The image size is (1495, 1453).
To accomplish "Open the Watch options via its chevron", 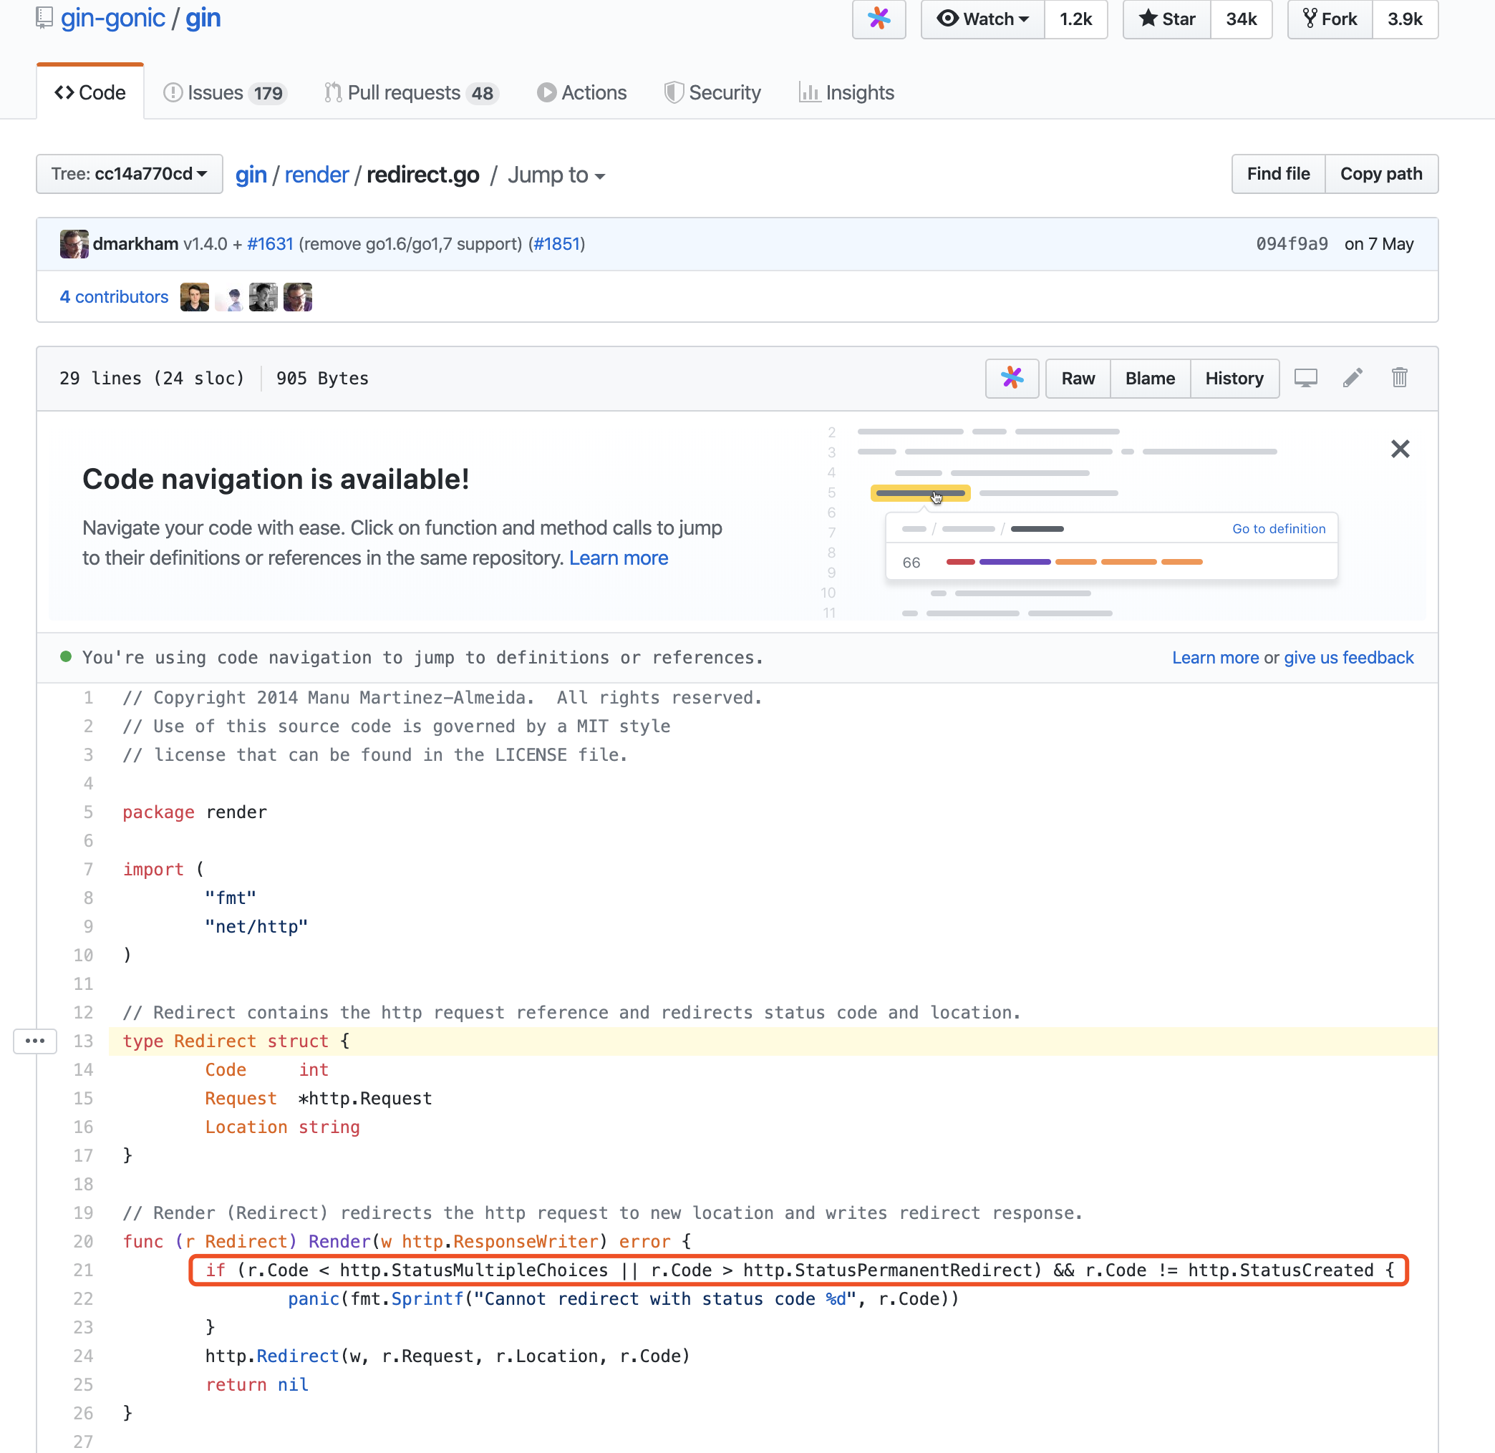I will coord(1025,19).
